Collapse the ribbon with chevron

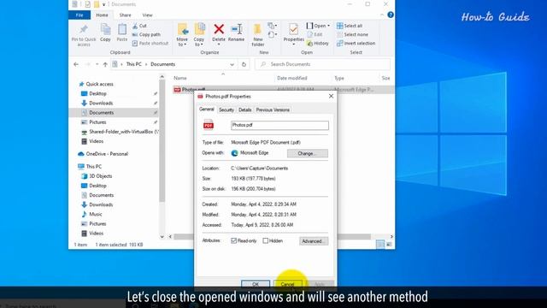point(382,15)
